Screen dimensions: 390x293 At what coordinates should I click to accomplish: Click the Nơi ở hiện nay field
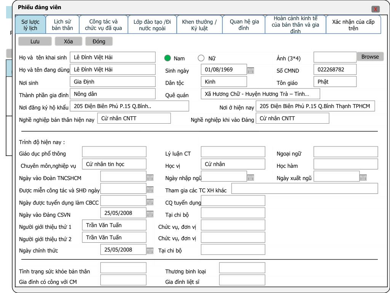(315, 106)
